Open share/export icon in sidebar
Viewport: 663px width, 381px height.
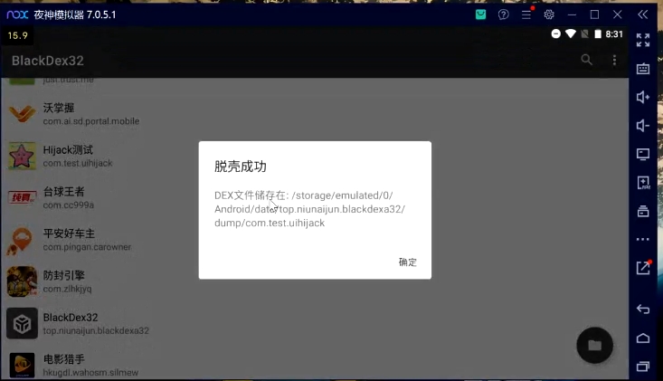643,267
